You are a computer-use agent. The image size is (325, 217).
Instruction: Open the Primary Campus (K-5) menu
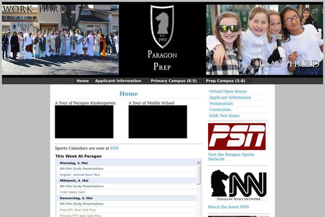(x=174, y=81)
